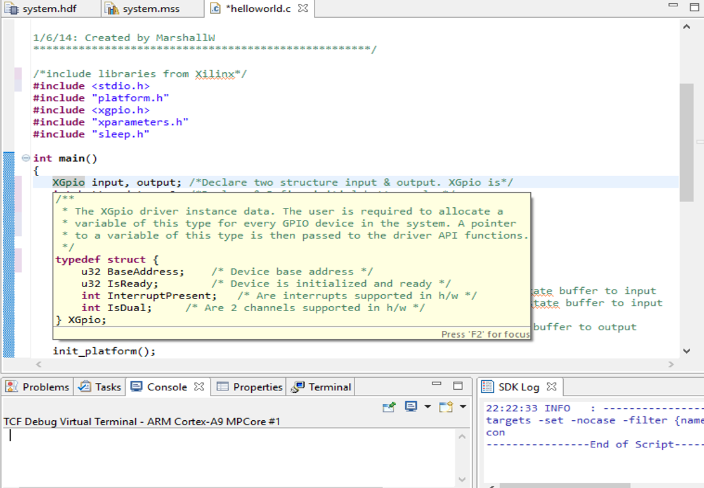
Task: Close the Console view tab
Action: 199,387
